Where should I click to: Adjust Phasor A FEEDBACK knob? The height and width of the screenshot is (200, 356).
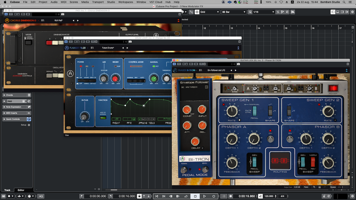click(232, 163)
